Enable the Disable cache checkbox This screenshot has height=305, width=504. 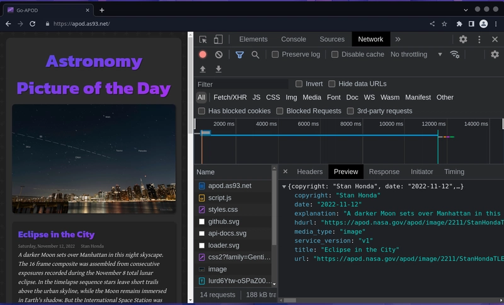(x=335, y=54)
